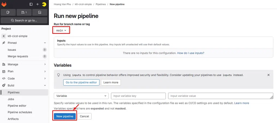This screenshot has height=123, width=277.
Task: Click the GitLab fox logo
Action: (4, 4)
